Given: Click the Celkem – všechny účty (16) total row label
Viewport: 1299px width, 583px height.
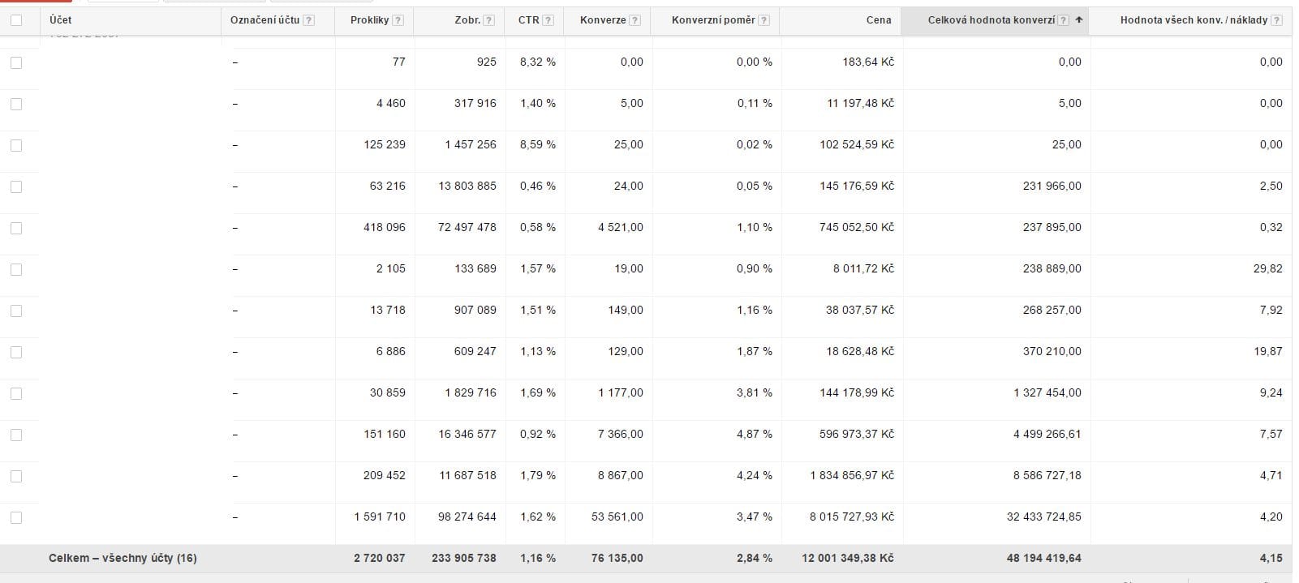Looking at the screenshot, I should [123, 558].
